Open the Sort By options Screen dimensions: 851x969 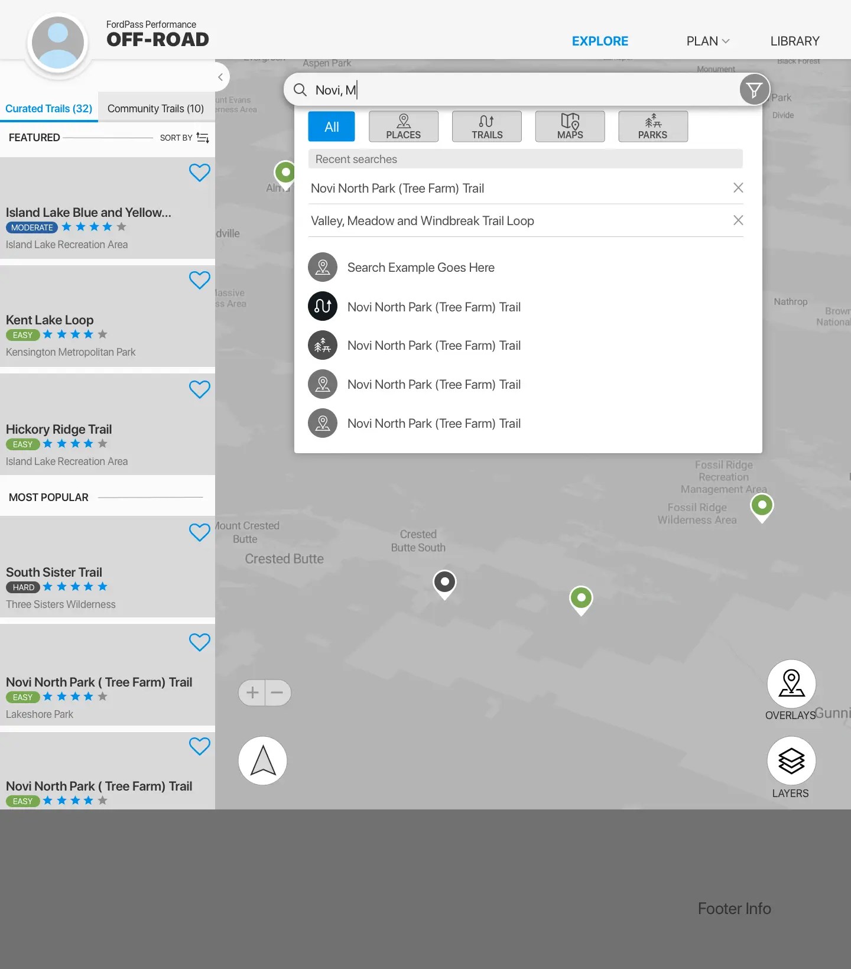(184, 138)
